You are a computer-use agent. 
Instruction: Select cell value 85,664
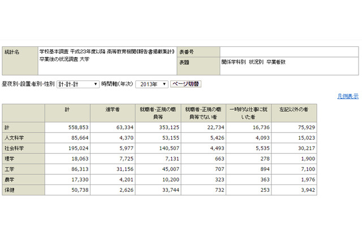pos(80,138)
